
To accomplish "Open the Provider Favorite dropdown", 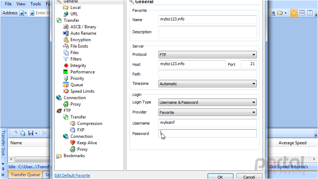I will [207, 112].
